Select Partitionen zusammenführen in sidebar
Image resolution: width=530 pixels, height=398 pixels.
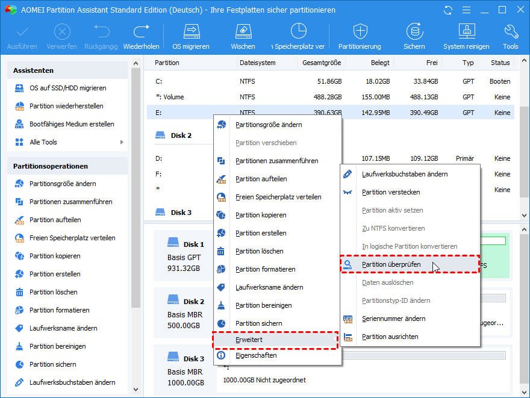pos(70,202)
